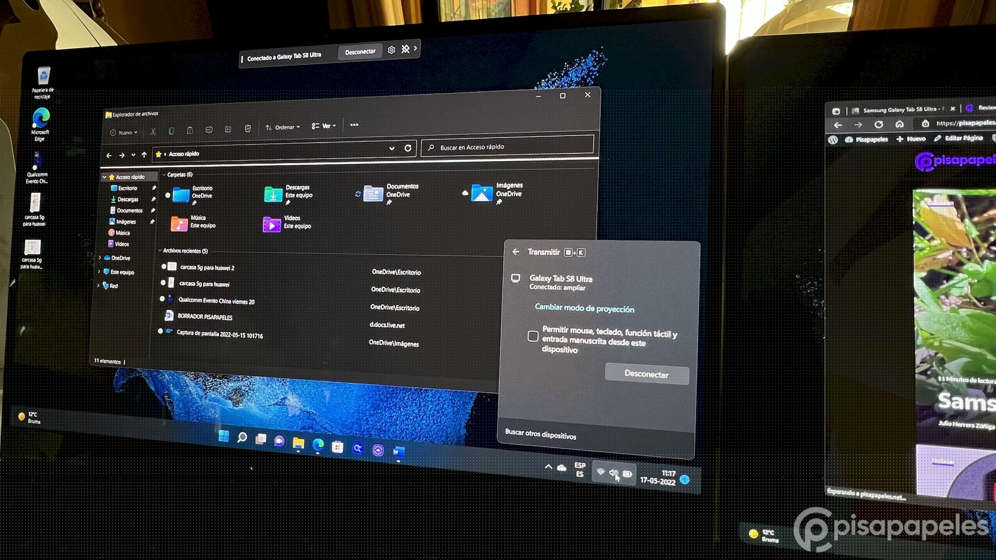This screenshot has height=560, width=996.
Task: Open Microsoft Edge from the taskbar
Action: [x=318, y=445]
